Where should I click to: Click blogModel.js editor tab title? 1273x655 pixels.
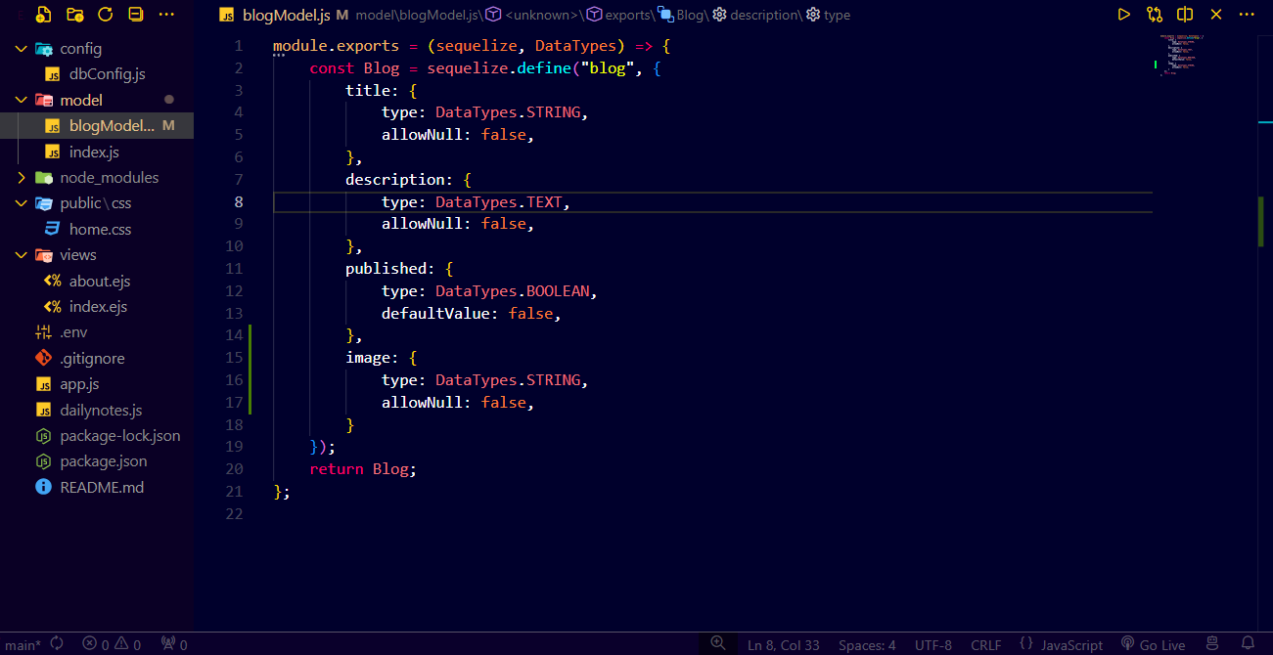(285, 15)
